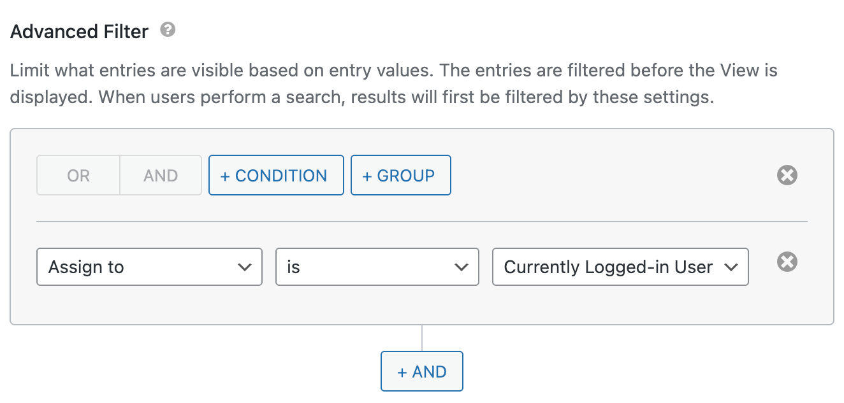Click the X beside the condition dropdowns

[787, 262]
